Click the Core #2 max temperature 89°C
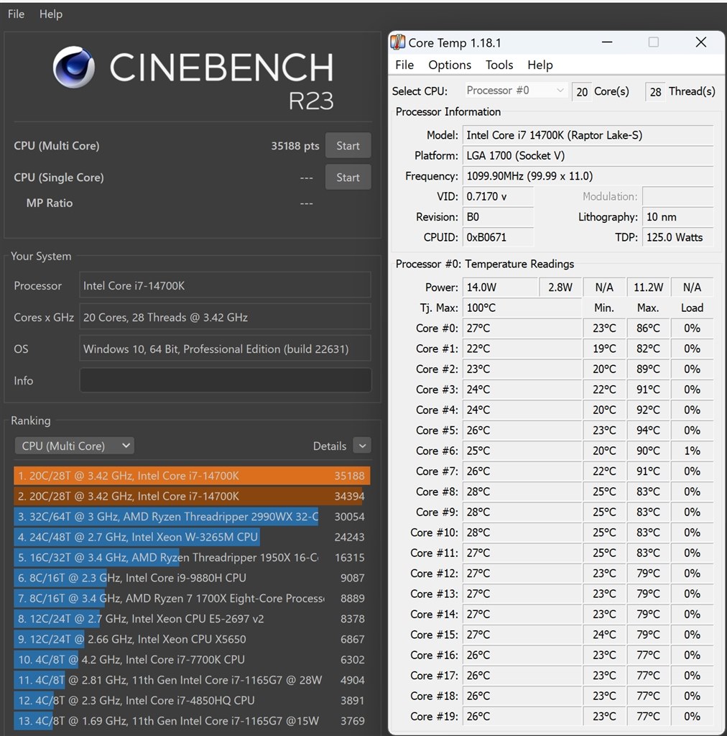 pos(648,369)
